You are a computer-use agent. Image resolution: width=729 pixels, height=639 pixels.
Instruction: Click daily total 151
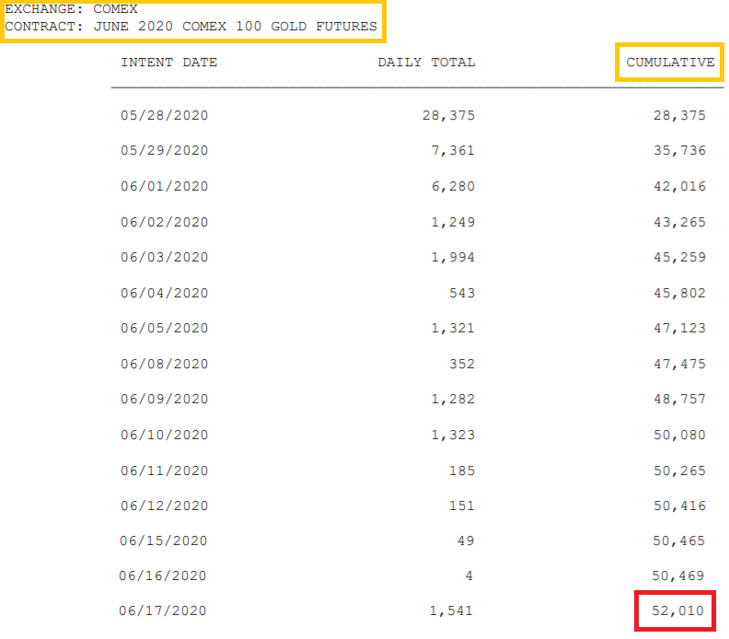pyautogui.click(x=462, y=505)
